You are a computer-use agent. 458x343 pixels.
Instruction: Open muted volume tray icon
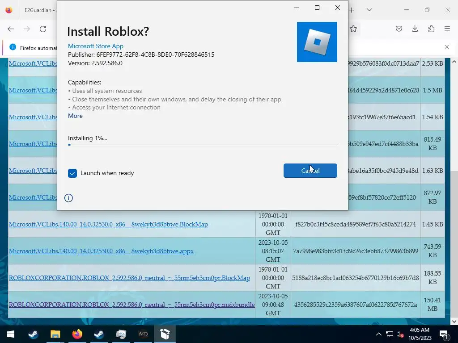tap(400, 334)
